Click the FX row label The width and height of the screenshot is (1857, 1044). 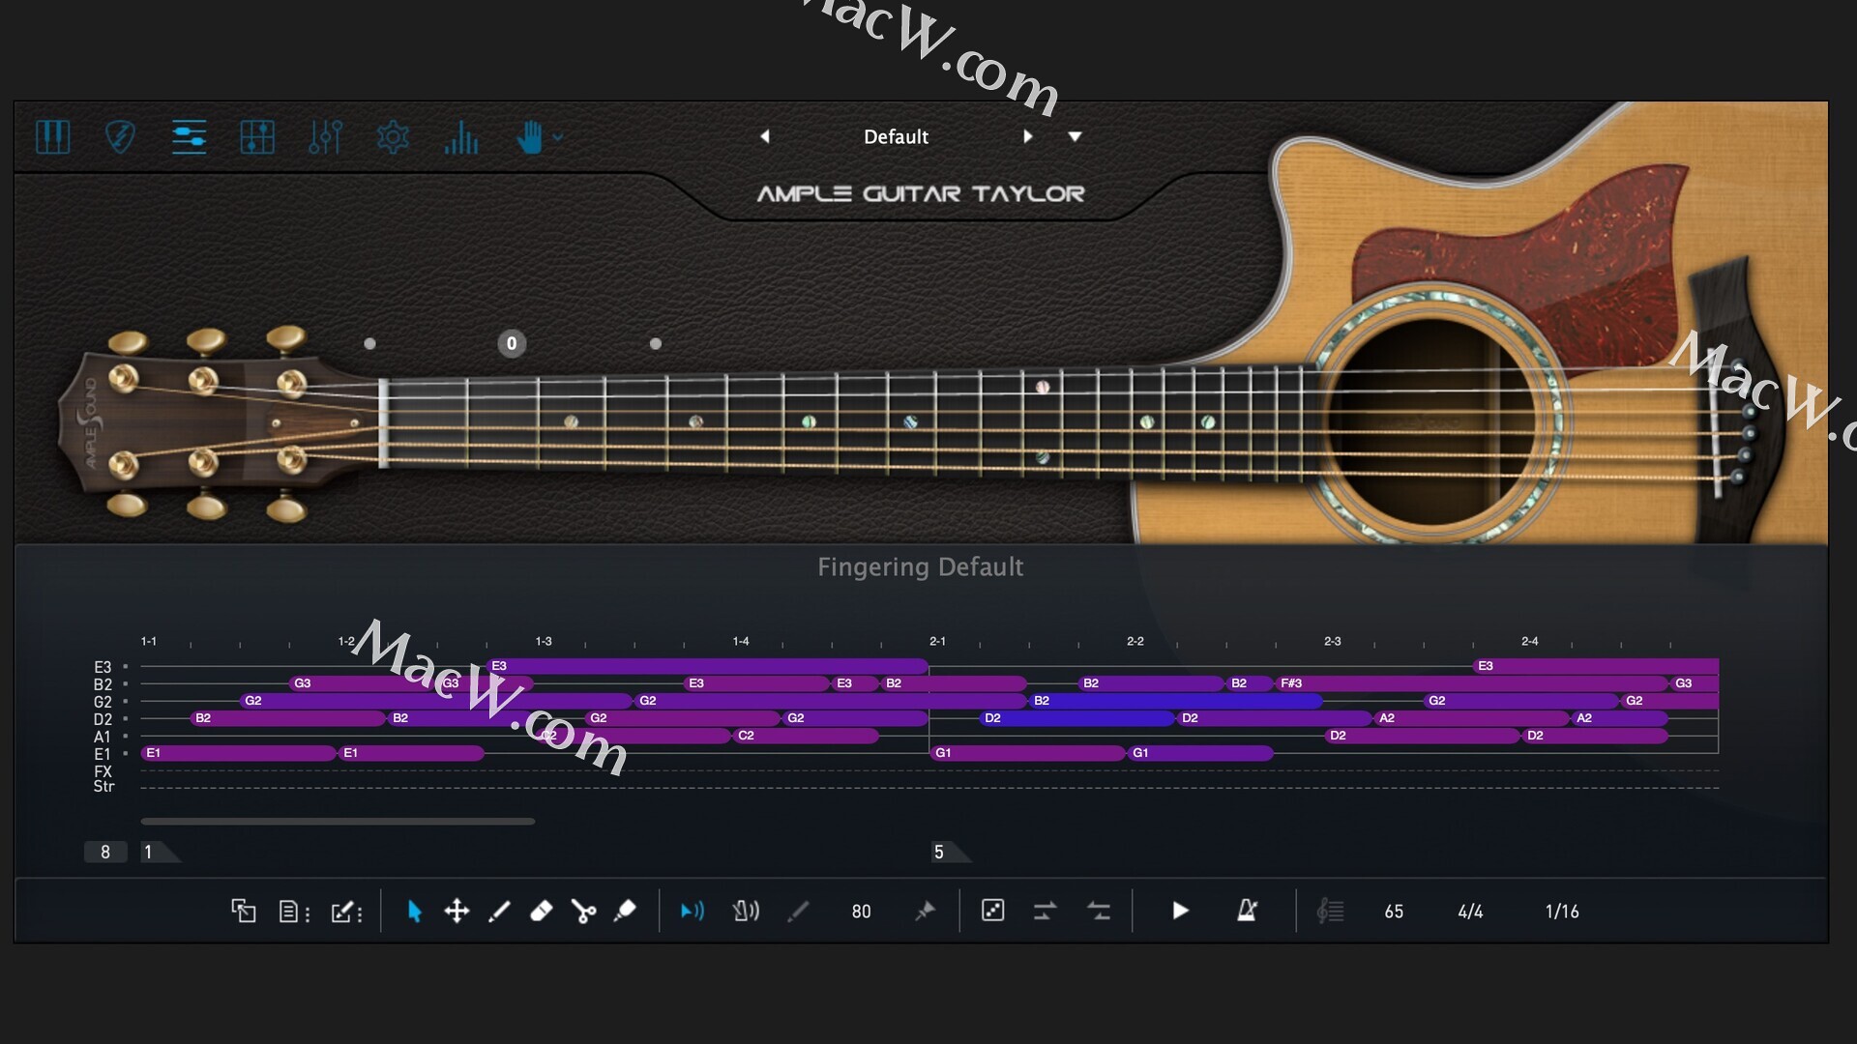(x=103, y=771)
